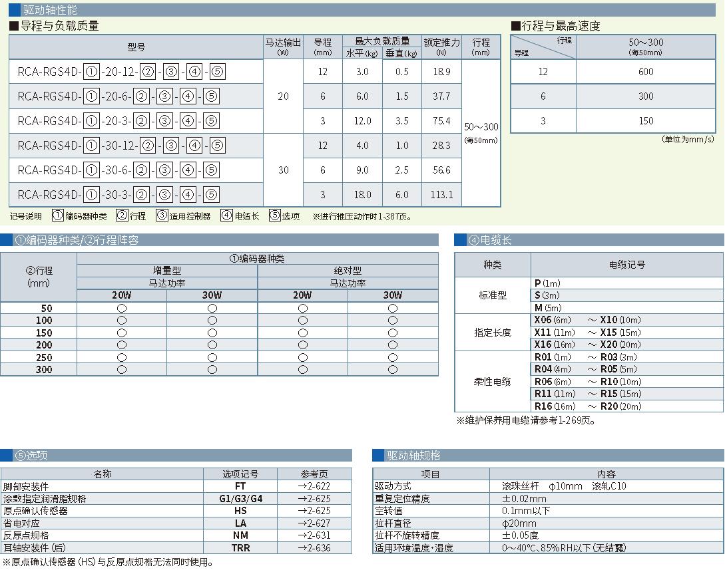Select rated thrust value 113.1

441,194
